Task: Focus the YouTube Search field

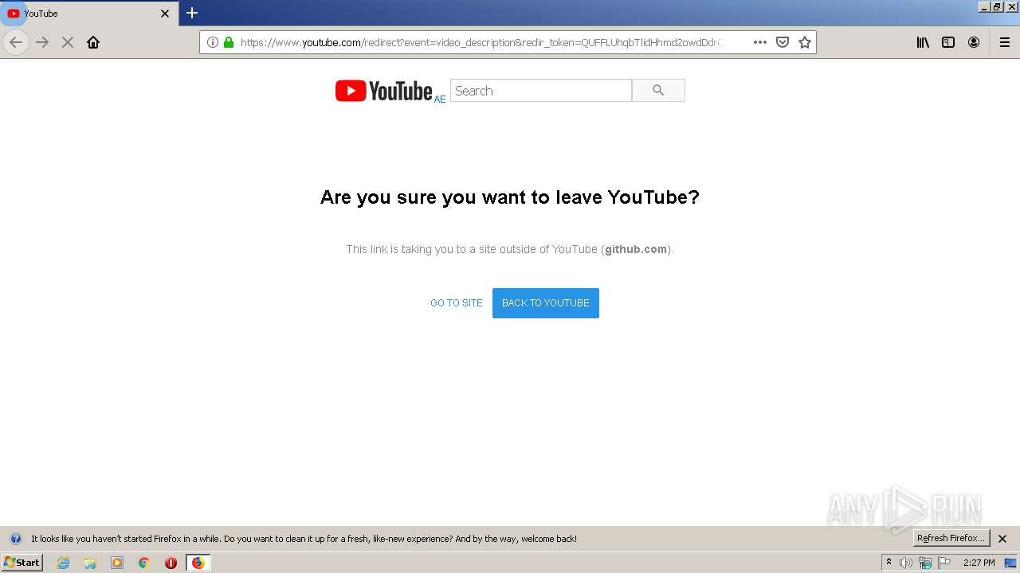Action: click(541, 91)
